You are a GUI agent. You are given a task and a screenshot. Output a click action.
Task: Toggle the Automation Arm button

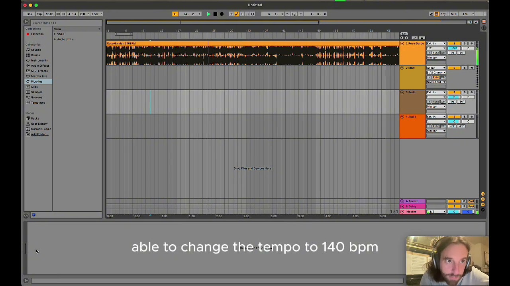click(x=237, y=14)
